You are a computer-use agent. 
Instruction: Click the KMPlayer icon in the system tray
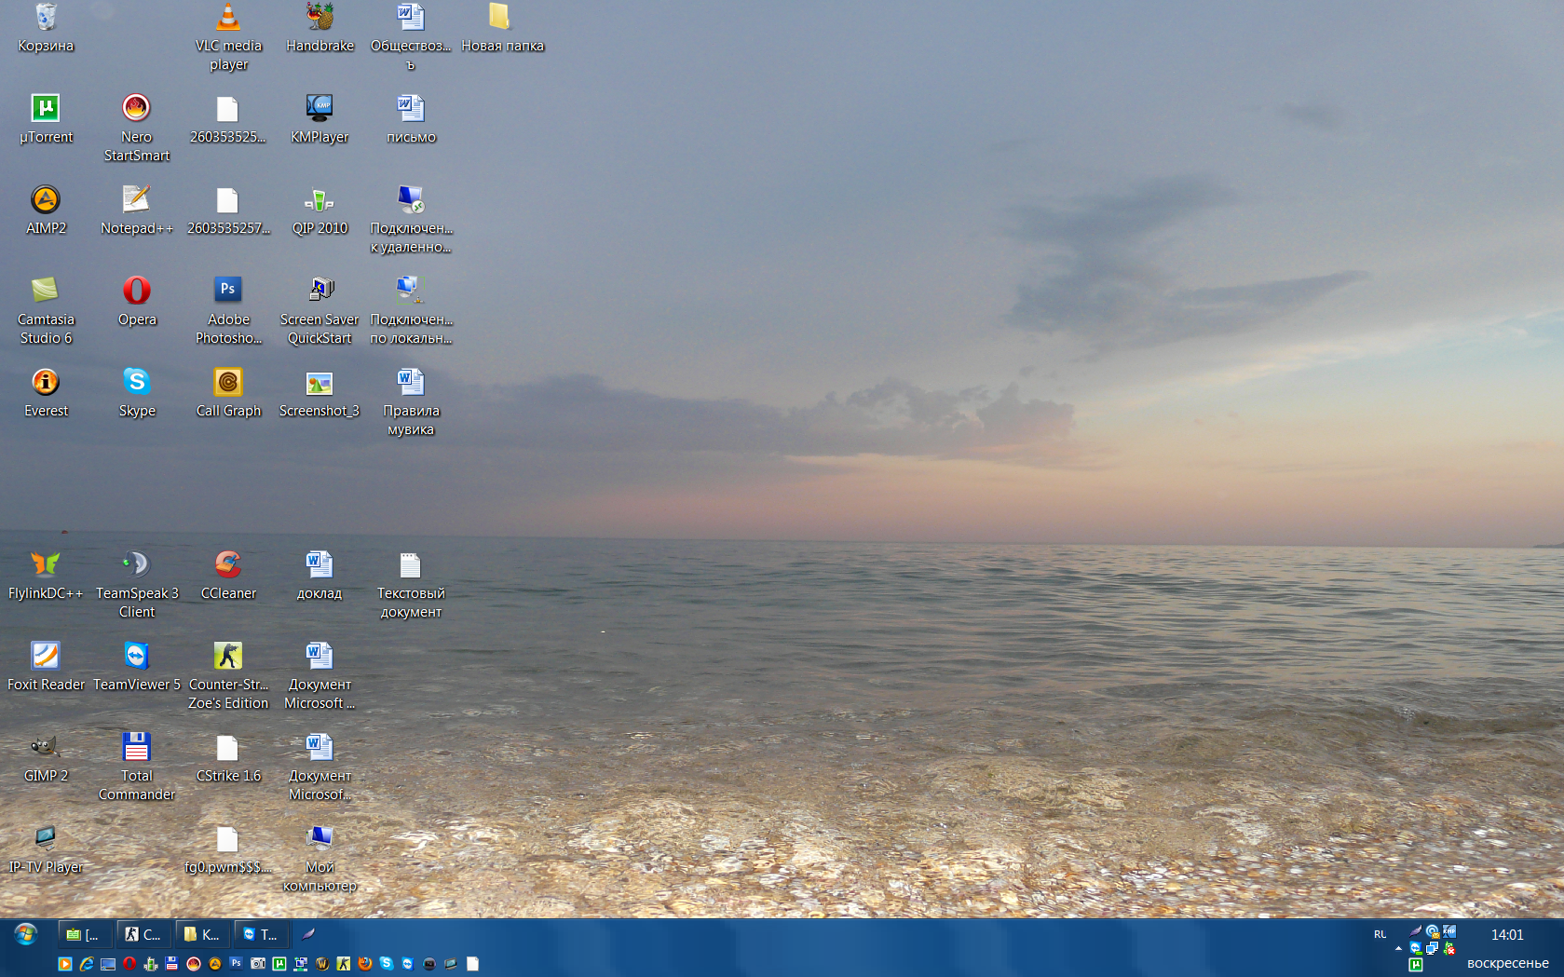1449,931
